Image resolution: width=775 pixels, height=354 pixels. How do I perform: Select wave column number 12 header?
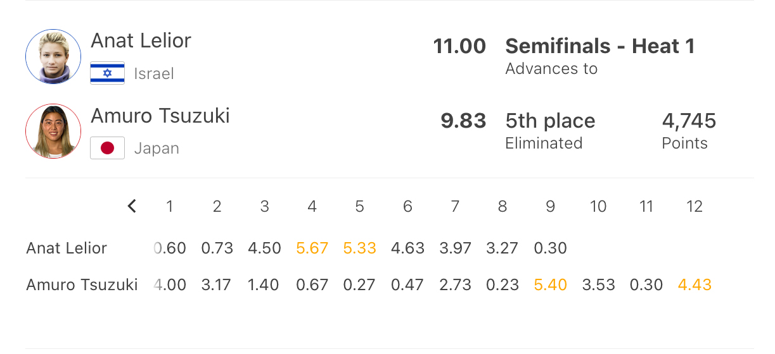point(695,206)
